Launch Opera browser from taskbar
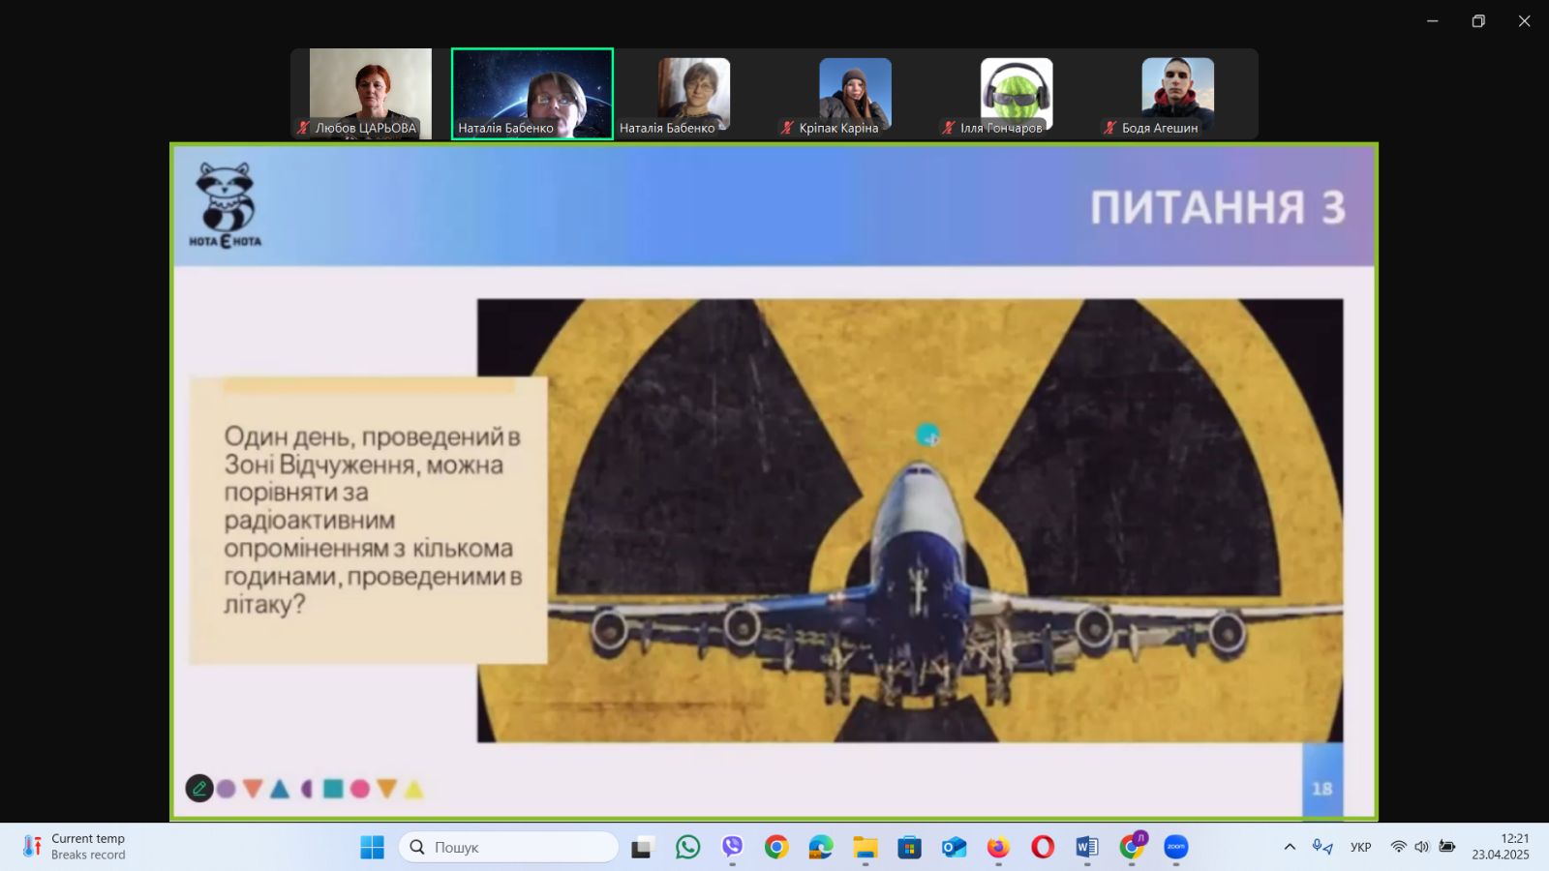Screen dimensions: 1549x871 pos(1043,847)
